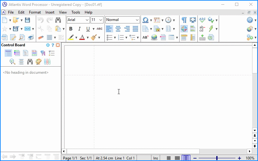Viewport: 258px width, 161px height.
Task: Toggle Underline formatting
Action: pos(88,29)
